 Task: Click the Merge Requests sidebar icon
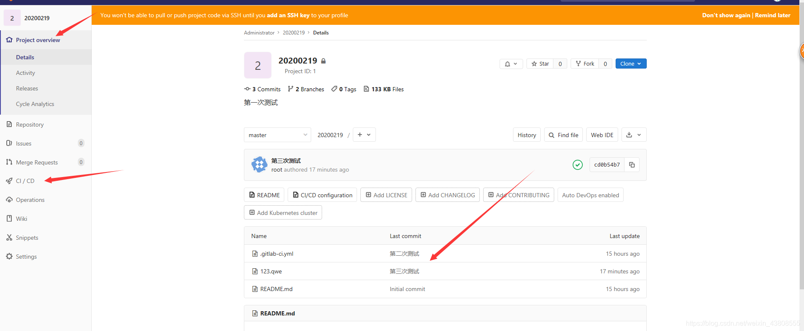(x=9, y=162)
